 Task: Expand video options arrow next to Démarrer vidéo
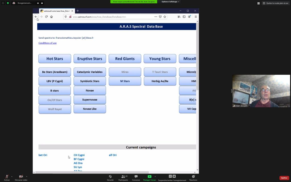(x=26, y=177)
